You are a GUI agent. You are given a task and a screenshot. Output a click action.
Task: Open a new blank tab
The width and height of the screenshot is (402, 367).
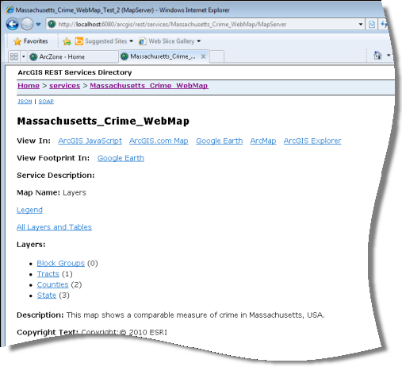pos(217,56)
